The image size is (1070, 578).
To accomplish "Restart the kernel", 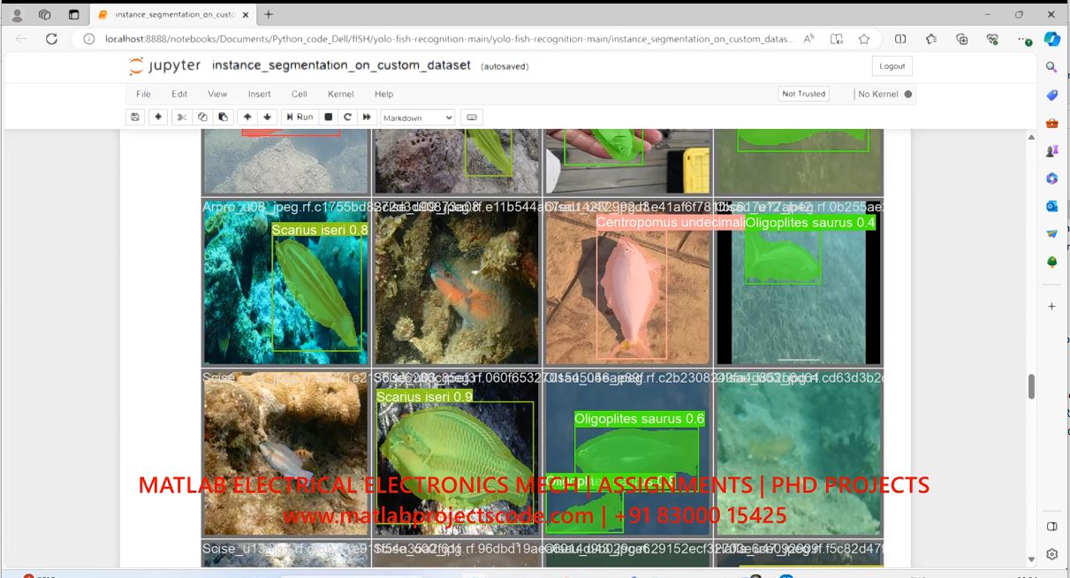I will (x=348, y=117).
